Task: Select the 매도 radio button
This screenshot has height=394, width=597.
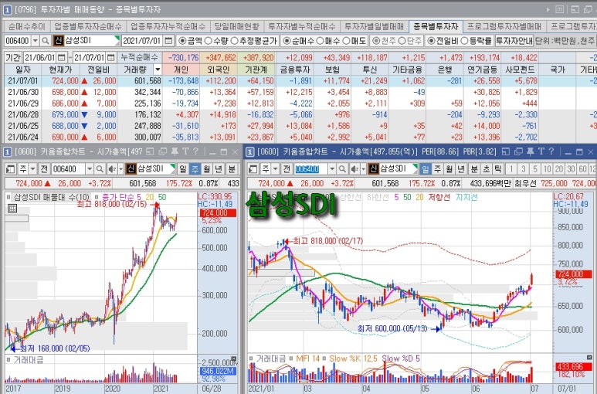Action: pos(346,40)
